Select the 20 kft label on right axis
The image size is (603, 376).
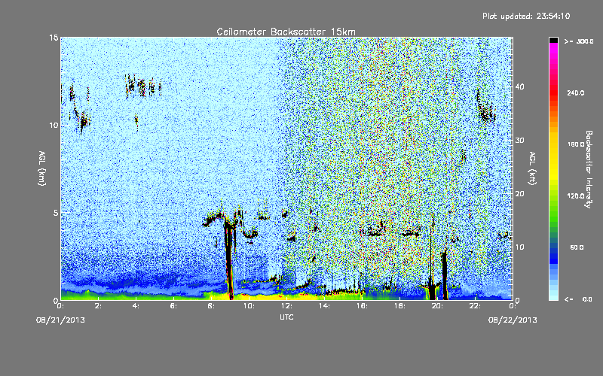pos(519,194)
